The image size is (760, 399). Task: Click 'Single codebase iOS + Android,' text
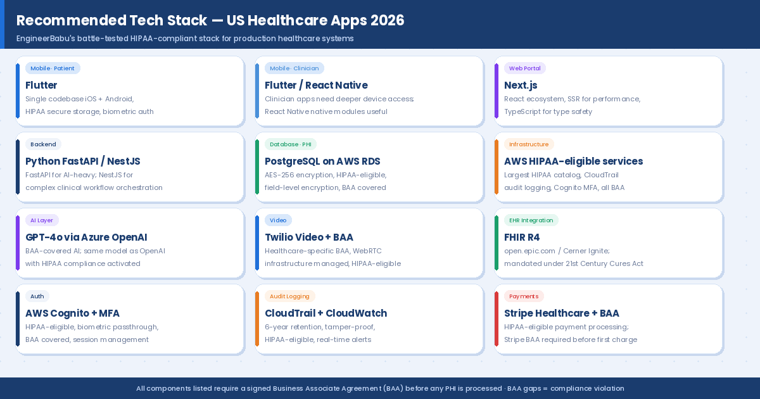[x=80, y=99]
